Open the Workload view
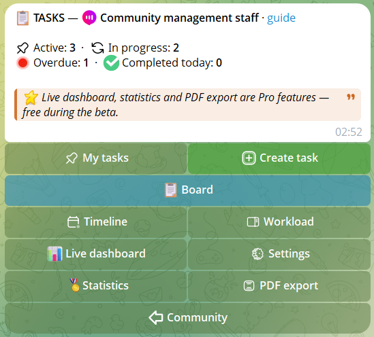This screenshot has width=374, height=337. [x=279, y=222]
